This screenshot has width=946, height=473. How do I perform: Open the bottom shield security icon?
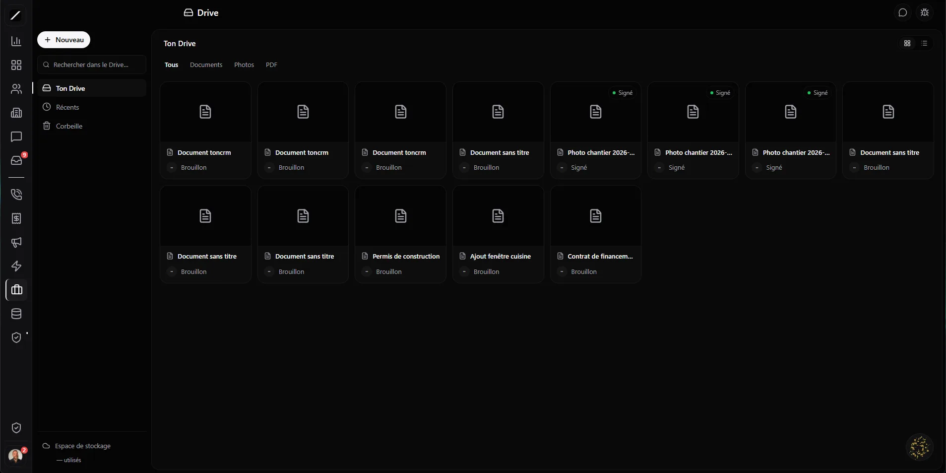16,428
